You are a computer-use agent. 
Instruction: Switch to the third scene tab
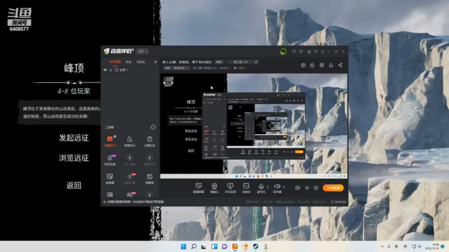141,62
